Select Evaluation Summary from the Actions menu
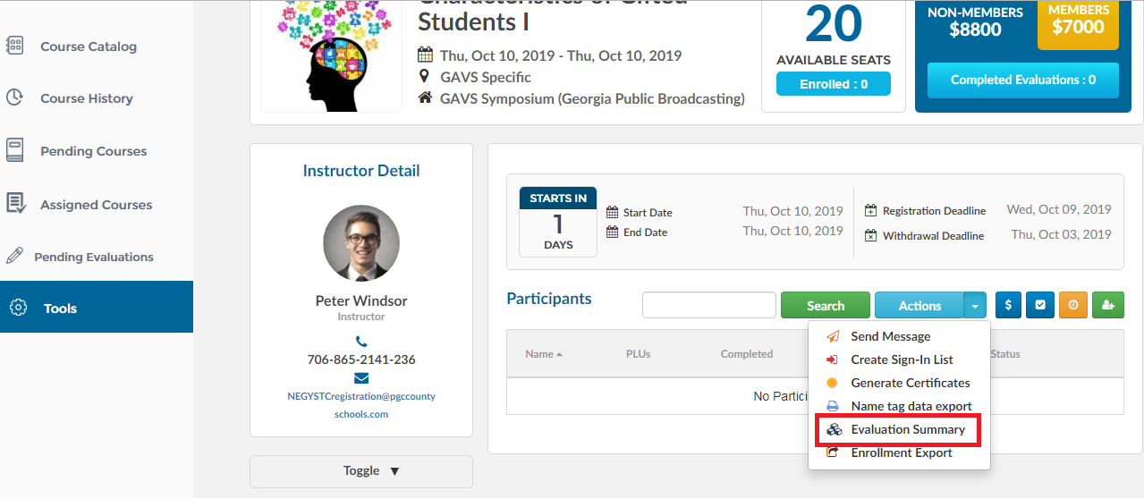The image size is (1144, 499). (897, 429)
